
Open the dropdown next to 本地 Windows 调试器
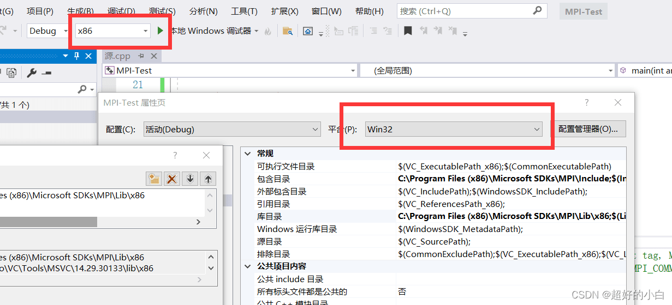(257, 31)
